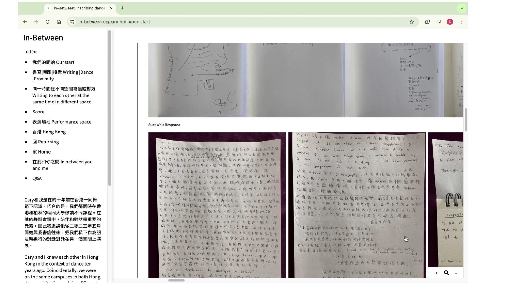This screenshot has height=290, width=516.
Task: Click the first handwritten letter image
Action: point(217,205)
